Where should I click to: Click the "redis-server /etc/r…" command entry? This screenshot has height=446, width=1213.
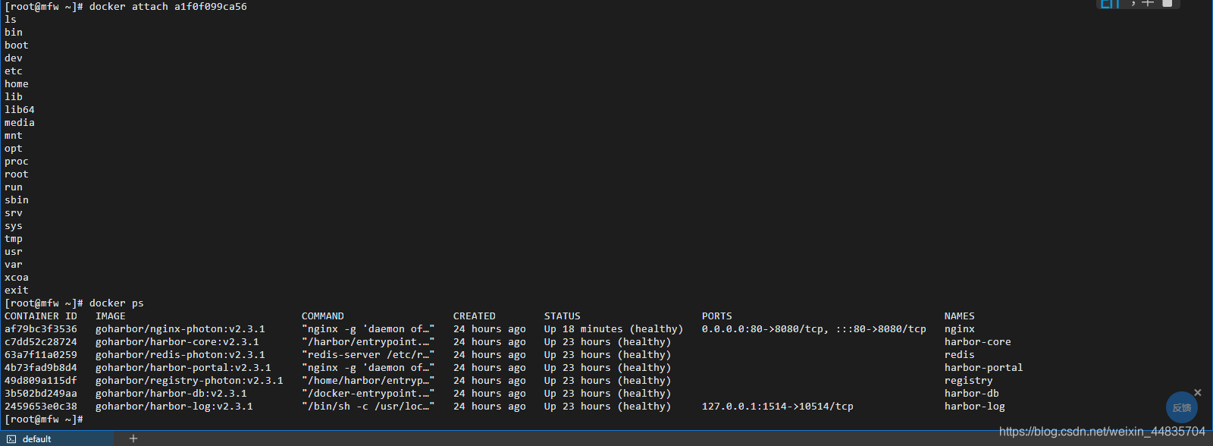[x=368, y=355]
